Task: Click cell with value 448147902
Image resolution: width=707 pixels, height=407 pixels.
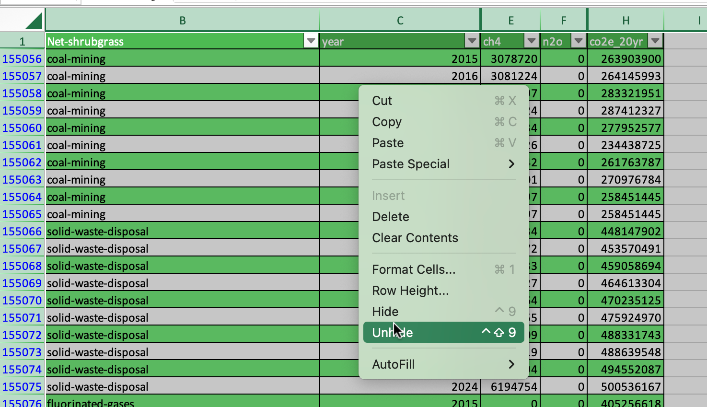Action: [626, 232]
